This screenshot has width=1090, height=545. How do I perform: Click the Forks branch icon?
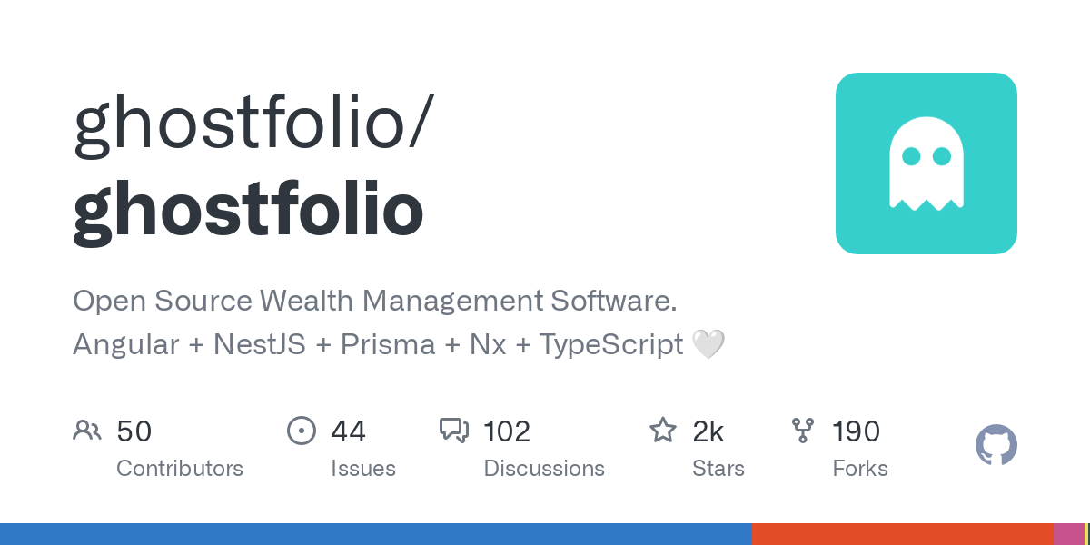[x=803, y=431]
